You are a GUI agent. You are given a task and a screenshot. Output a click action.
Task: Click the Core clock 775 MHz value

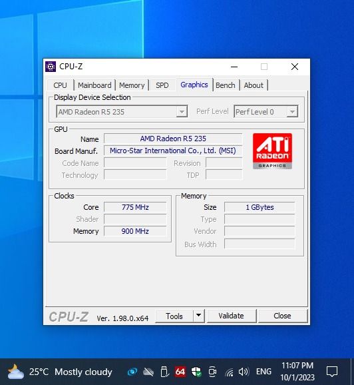[135, 207]
